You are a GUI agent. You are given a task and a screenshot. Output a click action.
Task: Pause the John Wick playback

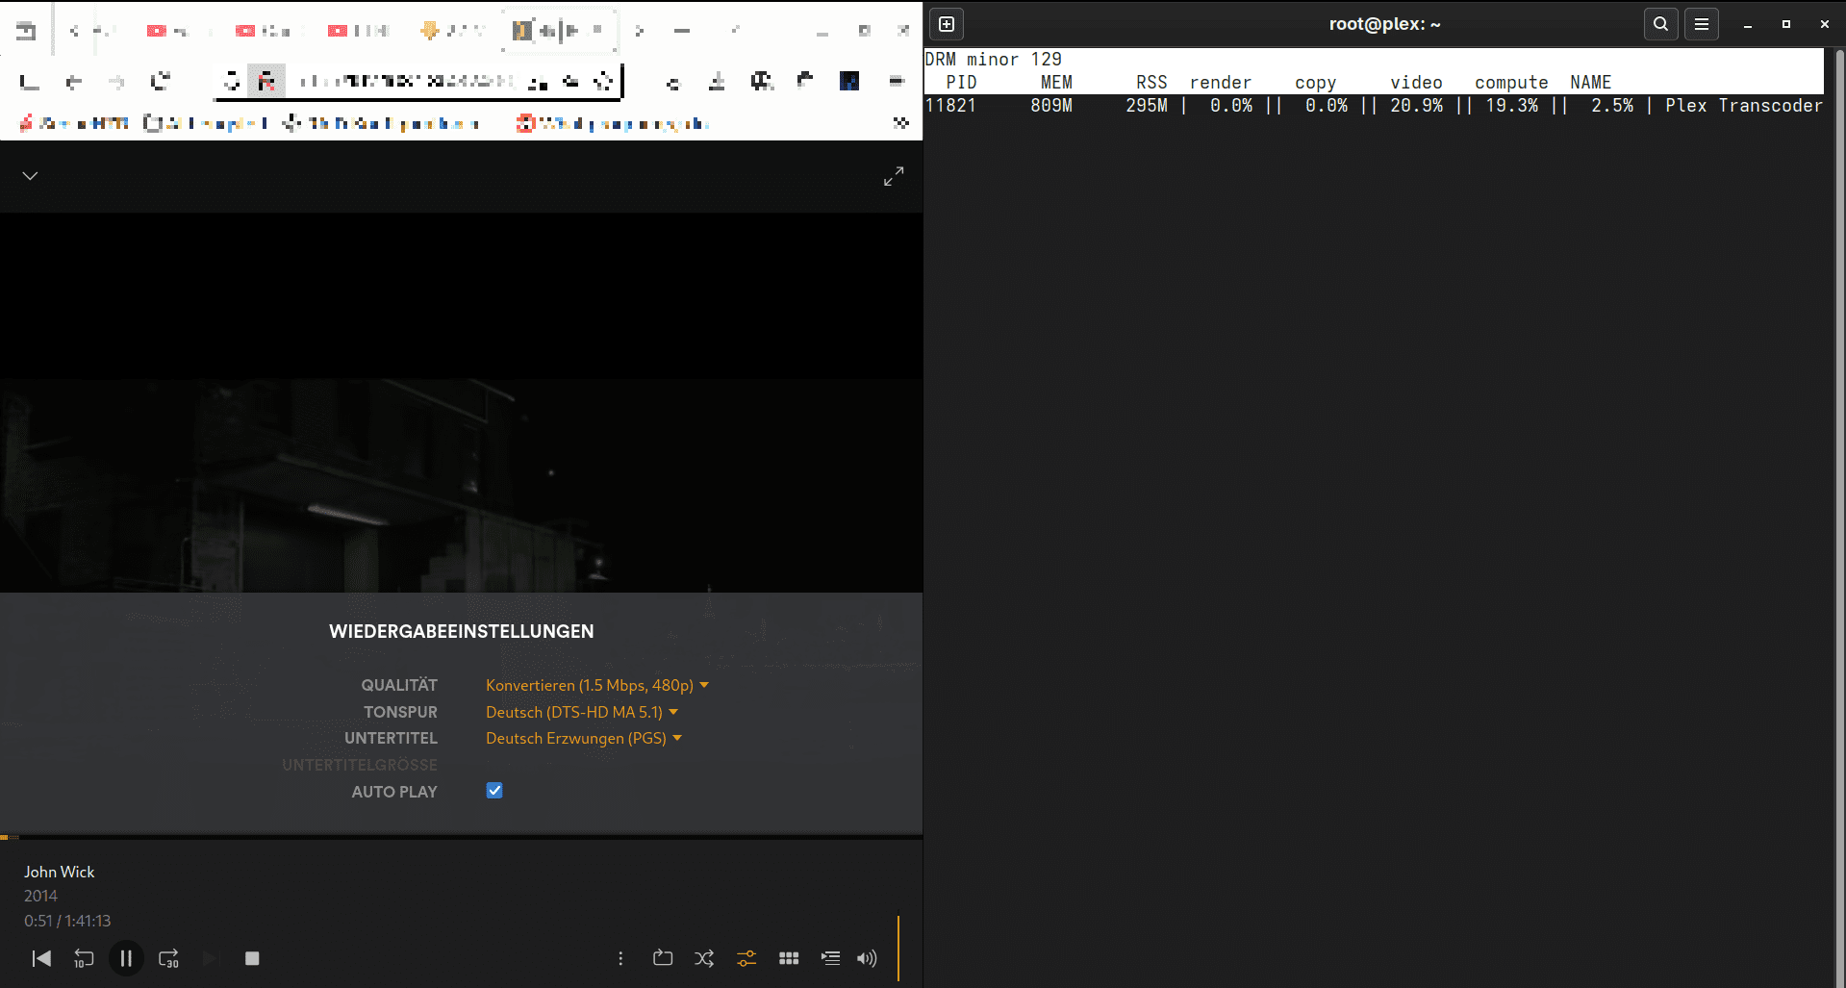tap(126, 958)
